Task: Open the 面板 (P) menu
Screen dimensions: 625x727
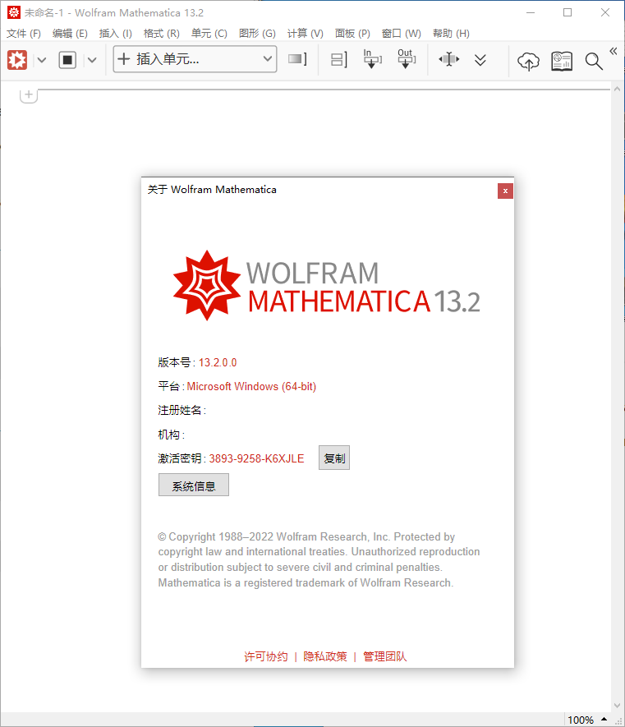Action: click(352, 34)
